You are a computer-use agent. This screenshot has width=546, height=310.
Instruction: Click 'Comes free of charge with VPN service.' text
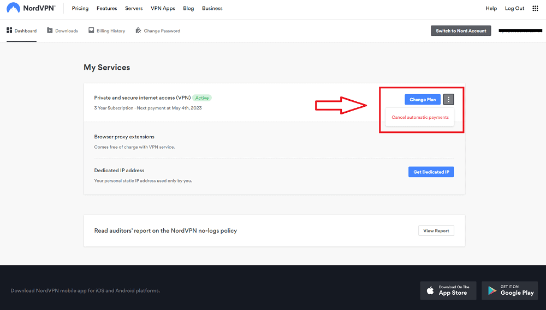tap(134, 147)
